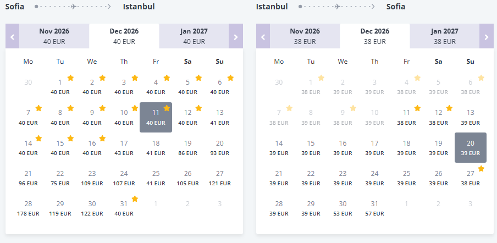Choose return December 19 at 39 EUR

click(x=438, y=148)
